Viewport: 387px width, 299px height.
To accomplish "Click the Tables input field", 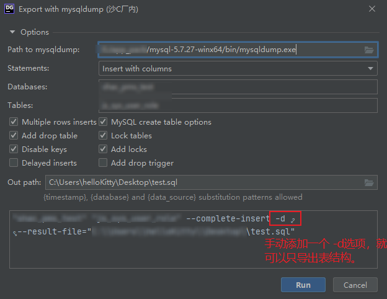I will [x=238, y=105].
